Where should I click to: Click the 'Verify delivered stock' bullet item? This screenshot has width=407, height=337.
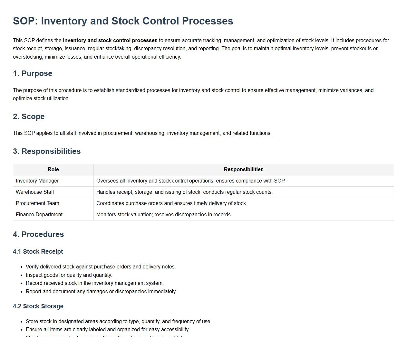point(101,267)
